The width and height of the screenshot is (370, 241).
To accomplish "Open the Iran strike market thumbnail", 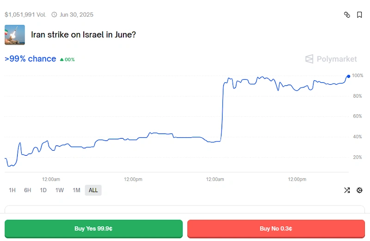I will [x=15, y=35].
